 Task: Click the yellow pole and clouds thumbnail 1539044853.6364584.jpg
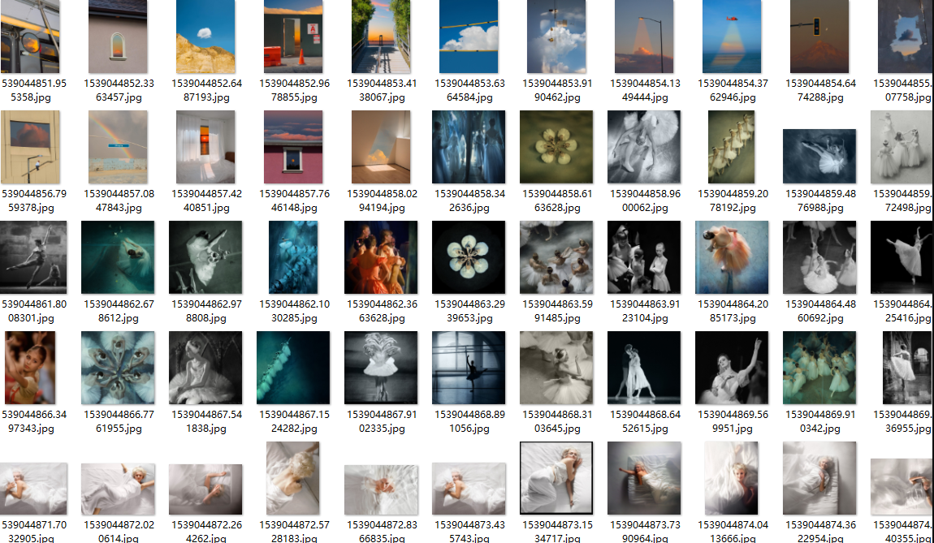pos(468,37)
